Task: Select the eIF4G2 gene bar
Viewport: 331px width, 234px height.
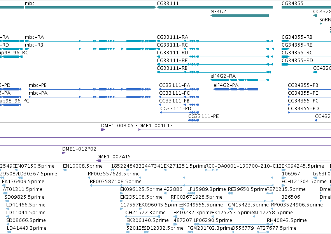Action: [x=240, y=16]
